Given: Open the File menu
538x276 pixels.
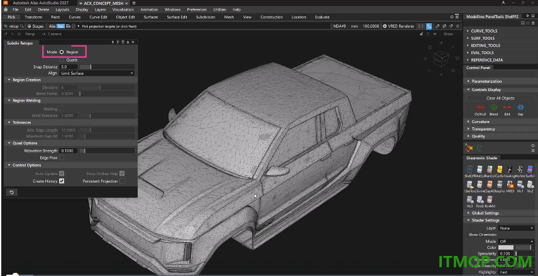Looking at the screenshot, I should click(x=16, y=9).
